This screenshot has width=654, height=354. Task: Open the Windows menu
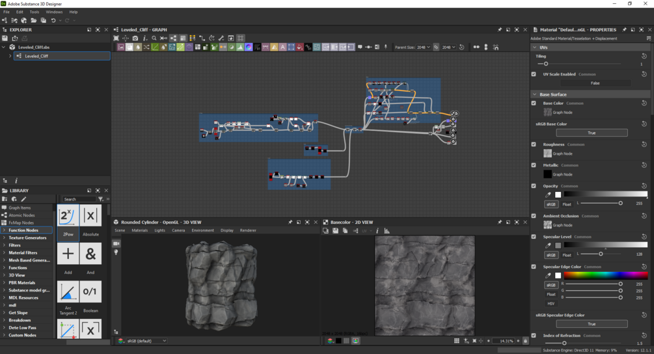tap(54, 12)
